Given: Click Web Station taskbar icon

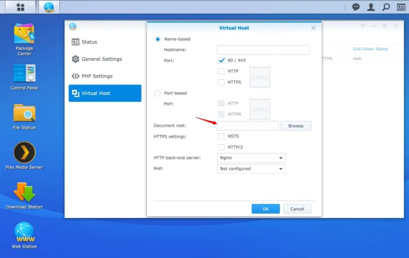Looking at the screenshot, I should point(49,7).
